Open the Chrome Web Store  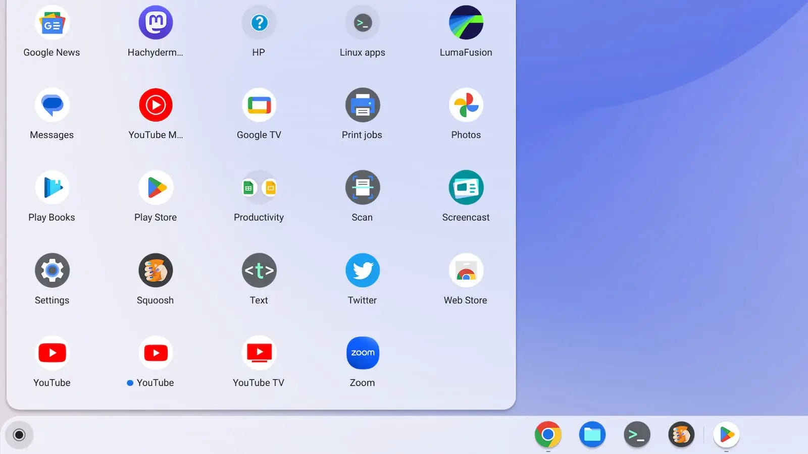click(466, 270)
